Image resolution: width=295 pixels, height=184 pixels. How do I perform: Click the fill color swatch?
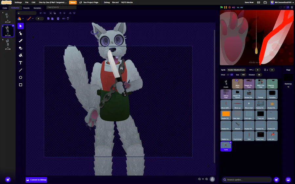[19, 19]
